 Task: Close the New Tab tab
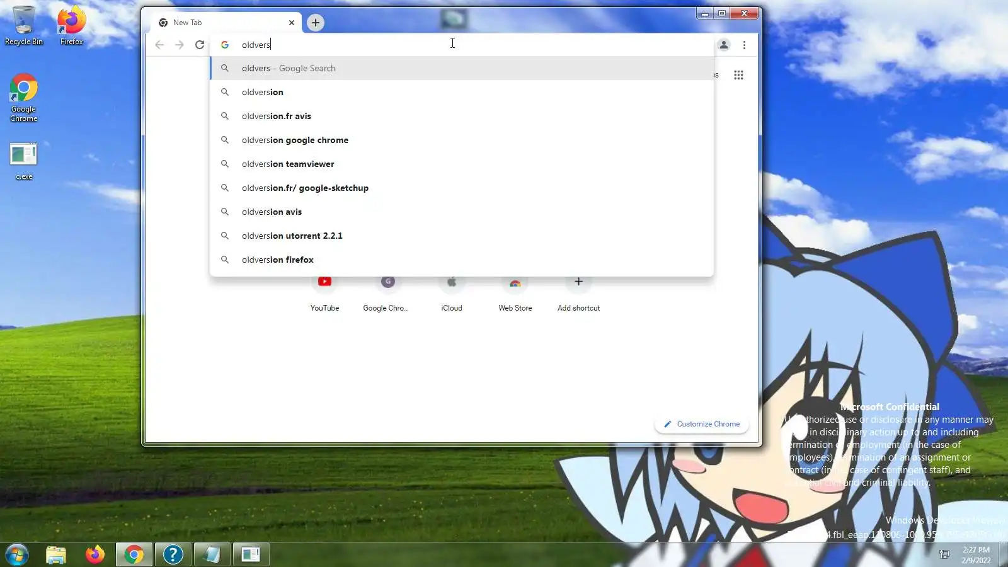(x=292, y=23)
